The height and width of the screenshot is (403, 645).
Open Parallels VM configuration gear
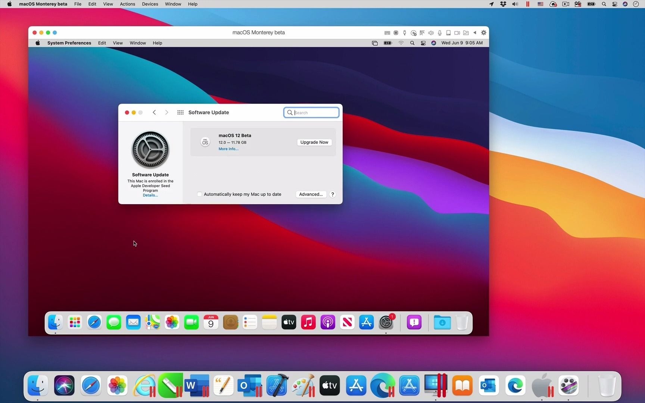484,33
